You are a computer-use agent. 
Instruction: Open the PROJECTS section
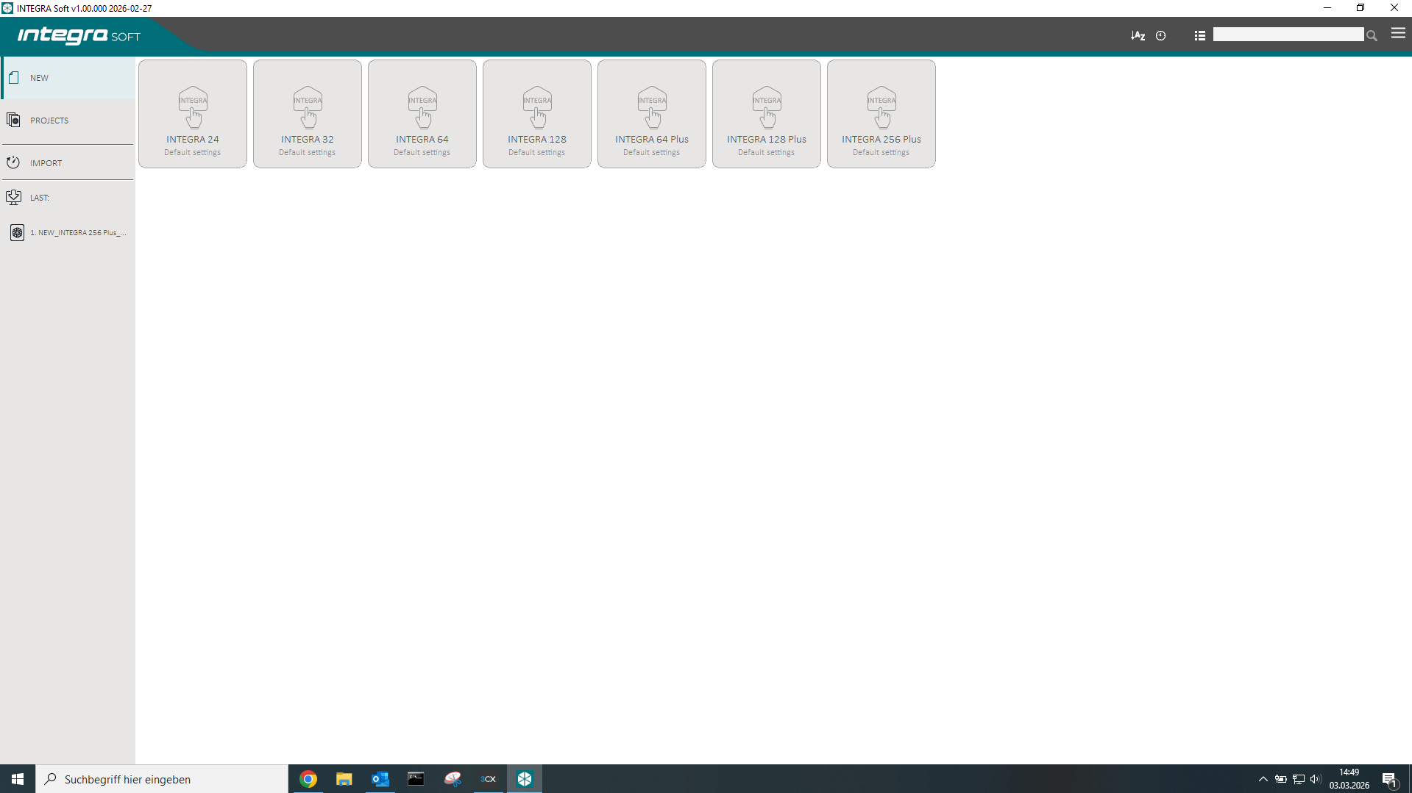click(68, 121)
